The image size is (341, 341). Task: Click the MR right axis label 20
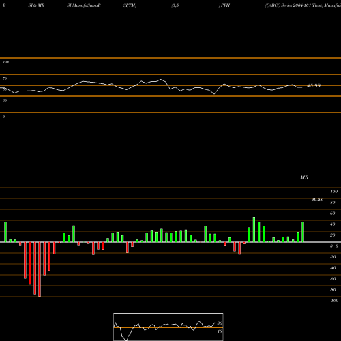coord(332,235)
